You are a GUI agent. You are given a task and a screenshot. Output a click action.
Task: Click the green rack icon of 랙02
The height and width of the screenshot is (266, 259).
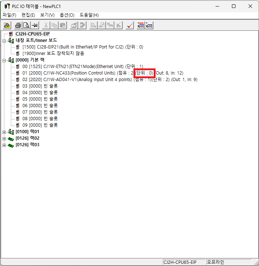(x=11, y=139)
